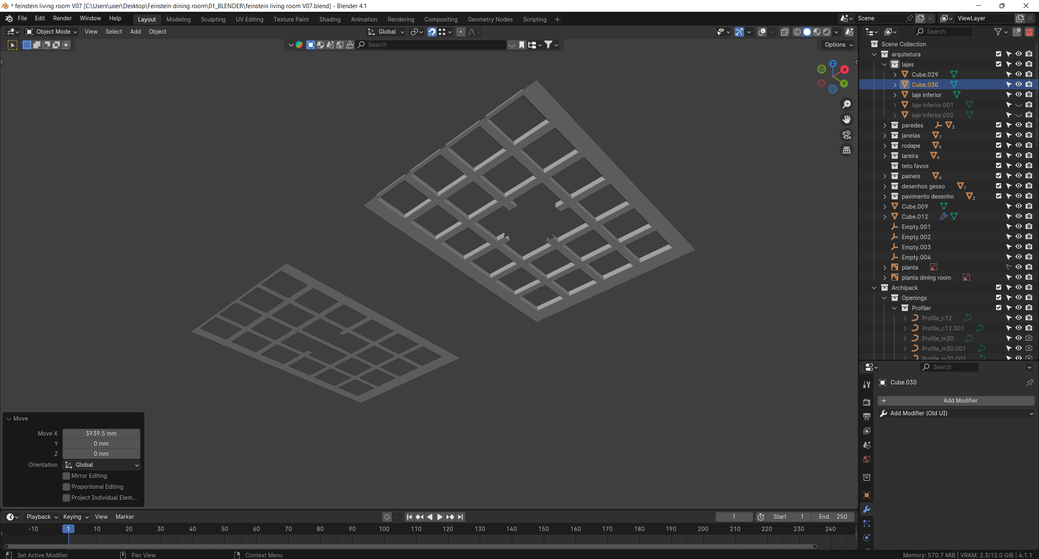This screenshot has height=559, width=1039.
Task: Toggle X-ray viewport icon
Action: click(x=785, y=32)
